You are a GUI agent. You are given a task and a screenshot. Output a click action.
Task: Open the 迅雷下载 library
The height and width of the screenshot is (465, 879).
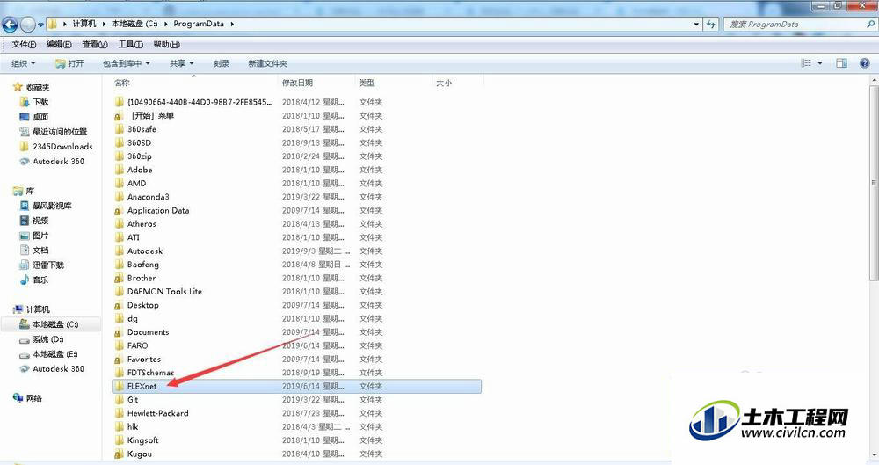pyautogui.click(x=47, y=265)
